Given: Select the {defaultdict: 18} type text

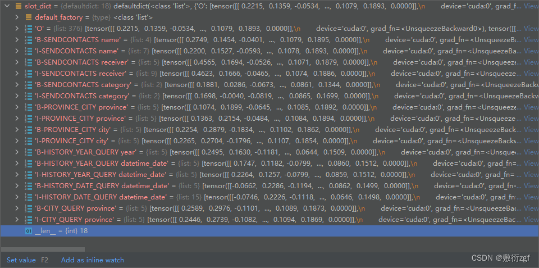Looking at the screenshot, I should pyautogui.click(x=85, y=6).
